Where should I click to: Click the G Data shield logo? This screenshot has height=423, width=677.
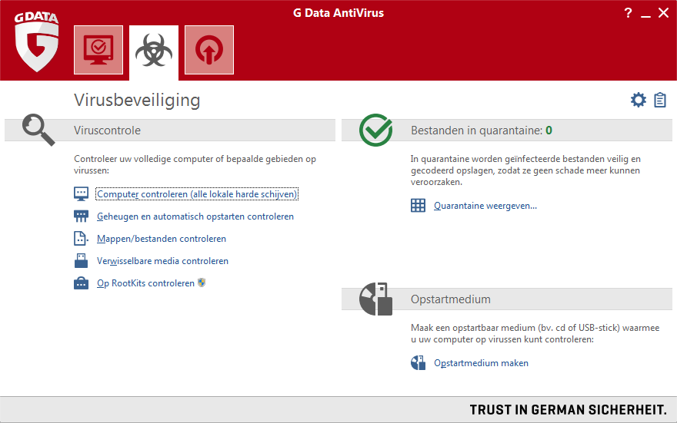pyautogui.click(x=36, y=46)
